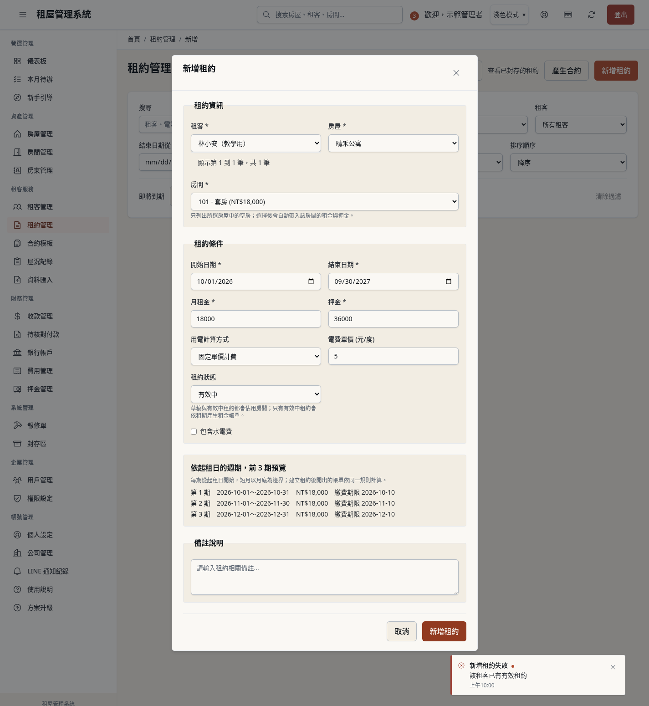Image resolution: width=649 pixels, height=706 pixels.
Task: Open the 租客 dropdown in the dialog
Action: (x=256, y=143)
